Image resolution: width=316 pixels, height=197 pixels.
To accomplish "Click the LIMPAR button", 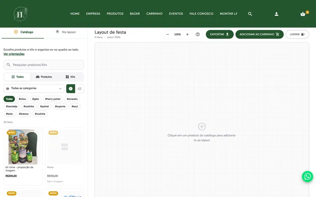I will point(297,35).
